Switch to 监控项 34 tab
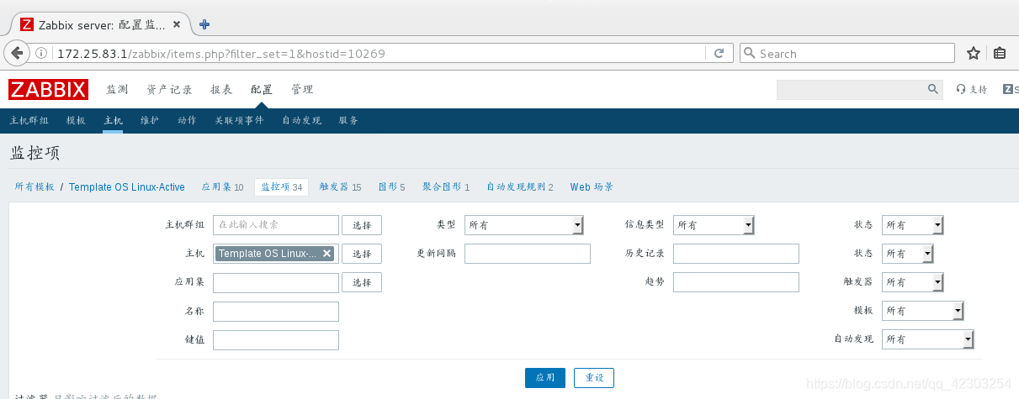The height and width of the screenshot is (399, 1019). [282, 186]
